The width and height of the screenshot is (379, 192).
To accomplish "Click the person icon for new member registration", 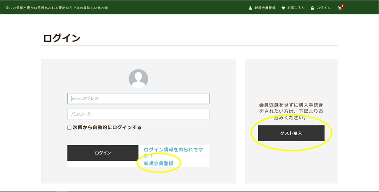I will [250, 8].
